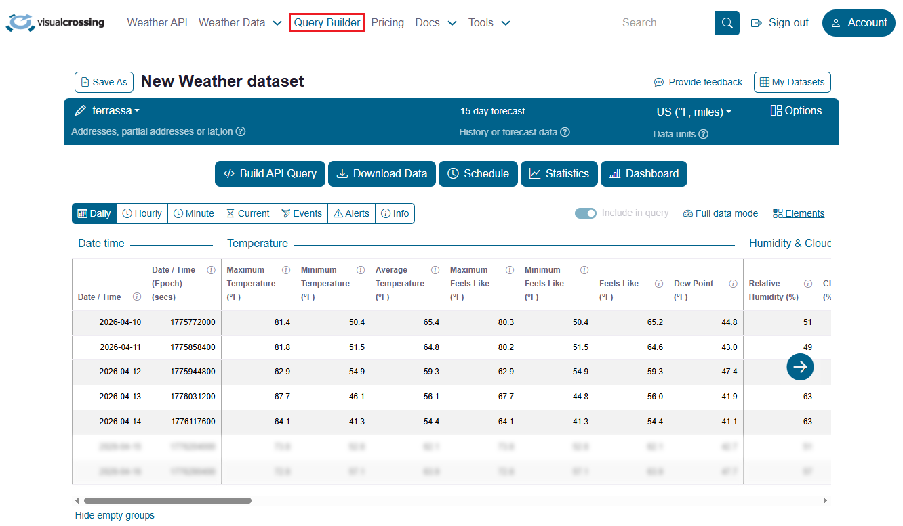Click help icon beside History or forecast data
Image resolution: width=903 pixels, height=526 pixels.
point(565,132)
